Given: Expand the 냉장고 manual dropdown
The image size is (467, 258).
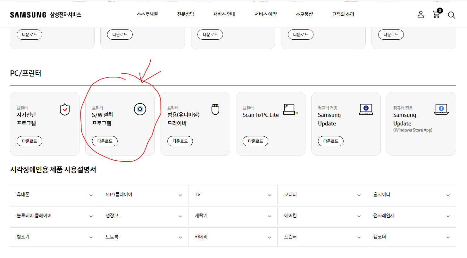Looking at the screenshot, I should pyautogui.click(x=144, y=216).
